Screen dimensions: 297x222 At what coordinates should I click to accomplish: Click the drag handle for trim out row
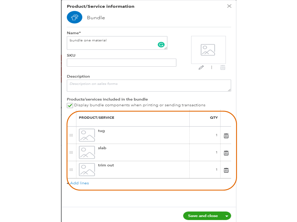(x=71, y=170)
